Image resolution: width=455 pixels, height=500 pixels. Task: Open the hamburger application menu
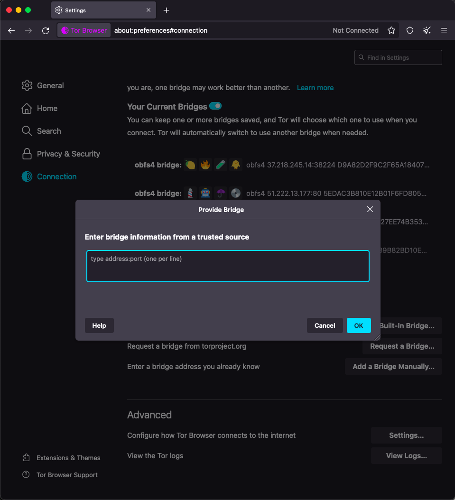click(444, 30)
